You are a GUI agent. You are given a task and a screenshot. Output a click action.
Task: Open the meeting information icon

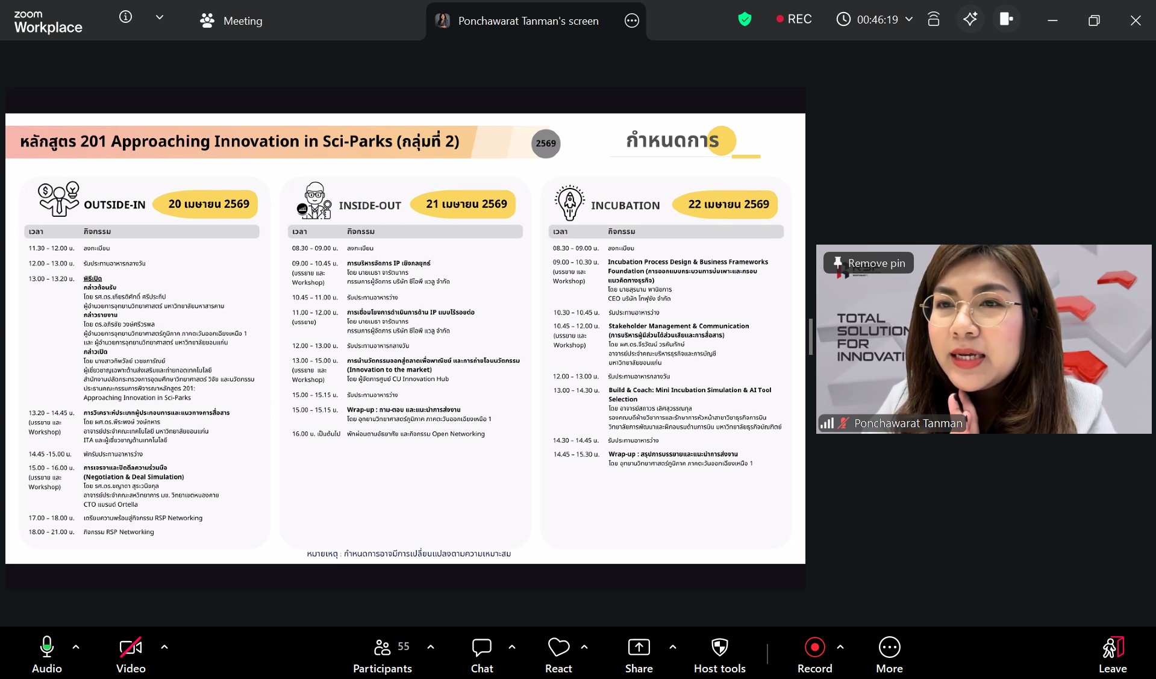pos(125,17)
